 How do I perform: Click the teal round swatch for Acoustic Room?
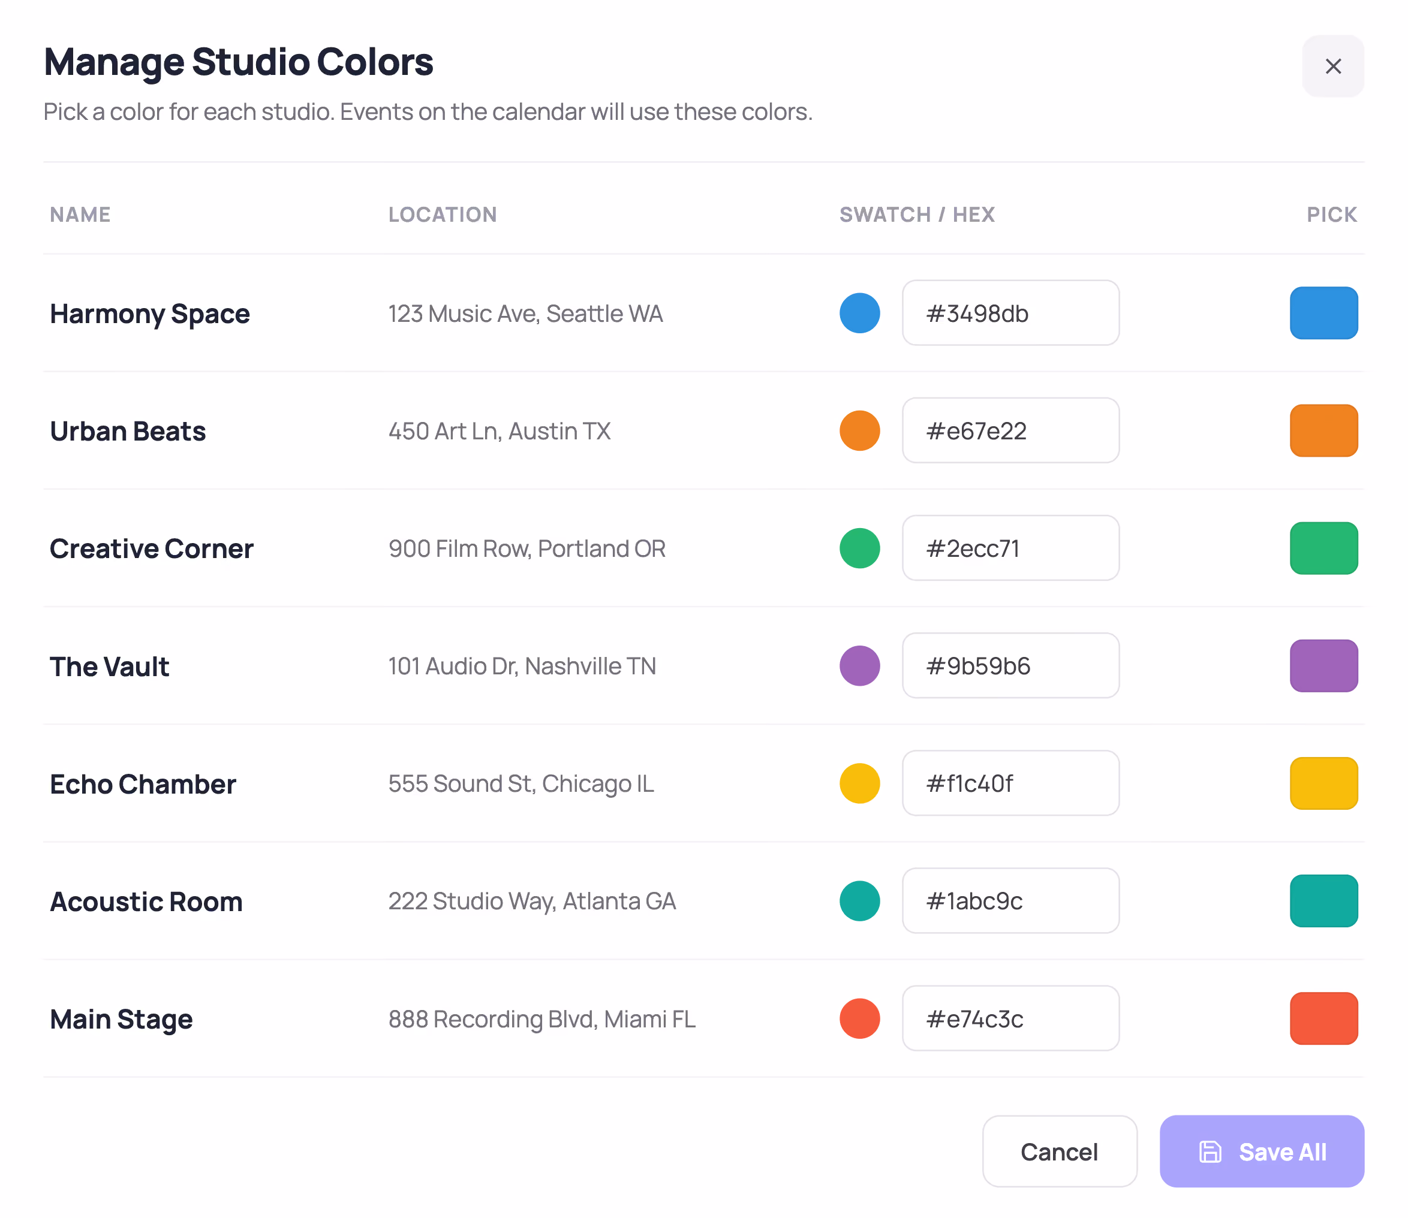click(x=859, y=900)
